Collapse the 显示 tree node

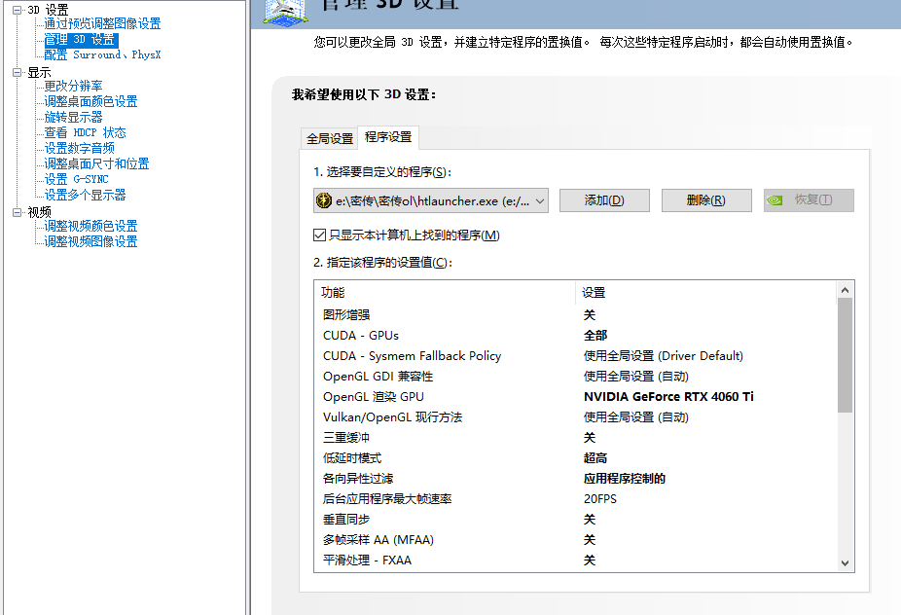[18, 72]
